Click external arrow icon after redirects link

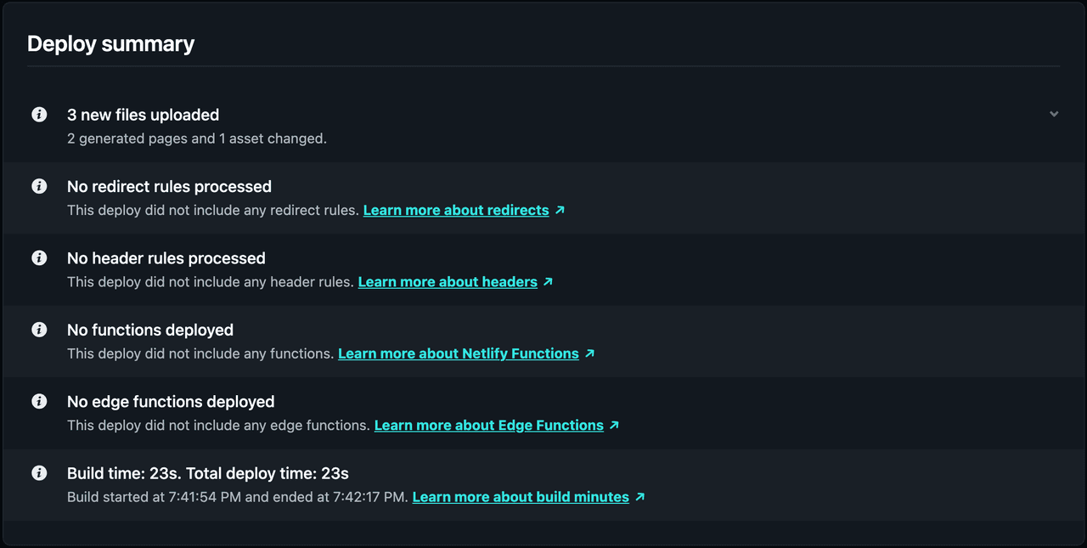coord(560,210)
